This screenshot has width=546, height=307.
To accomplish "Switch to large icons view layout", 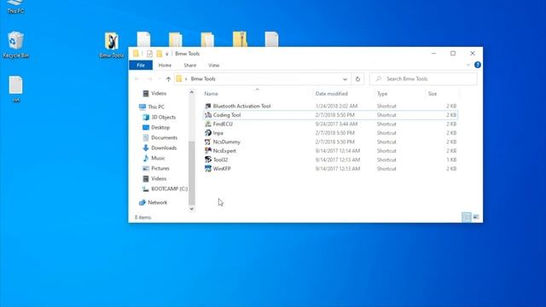I will click(x=476, y=217).
